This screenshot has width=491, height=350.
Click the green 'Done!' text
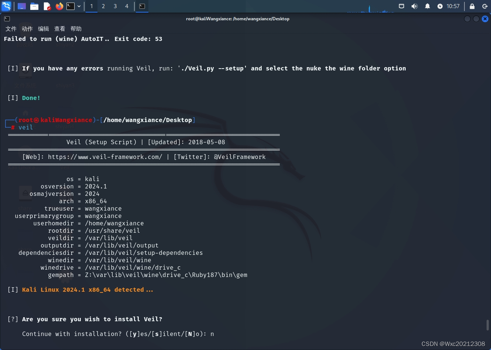point(31,98)
